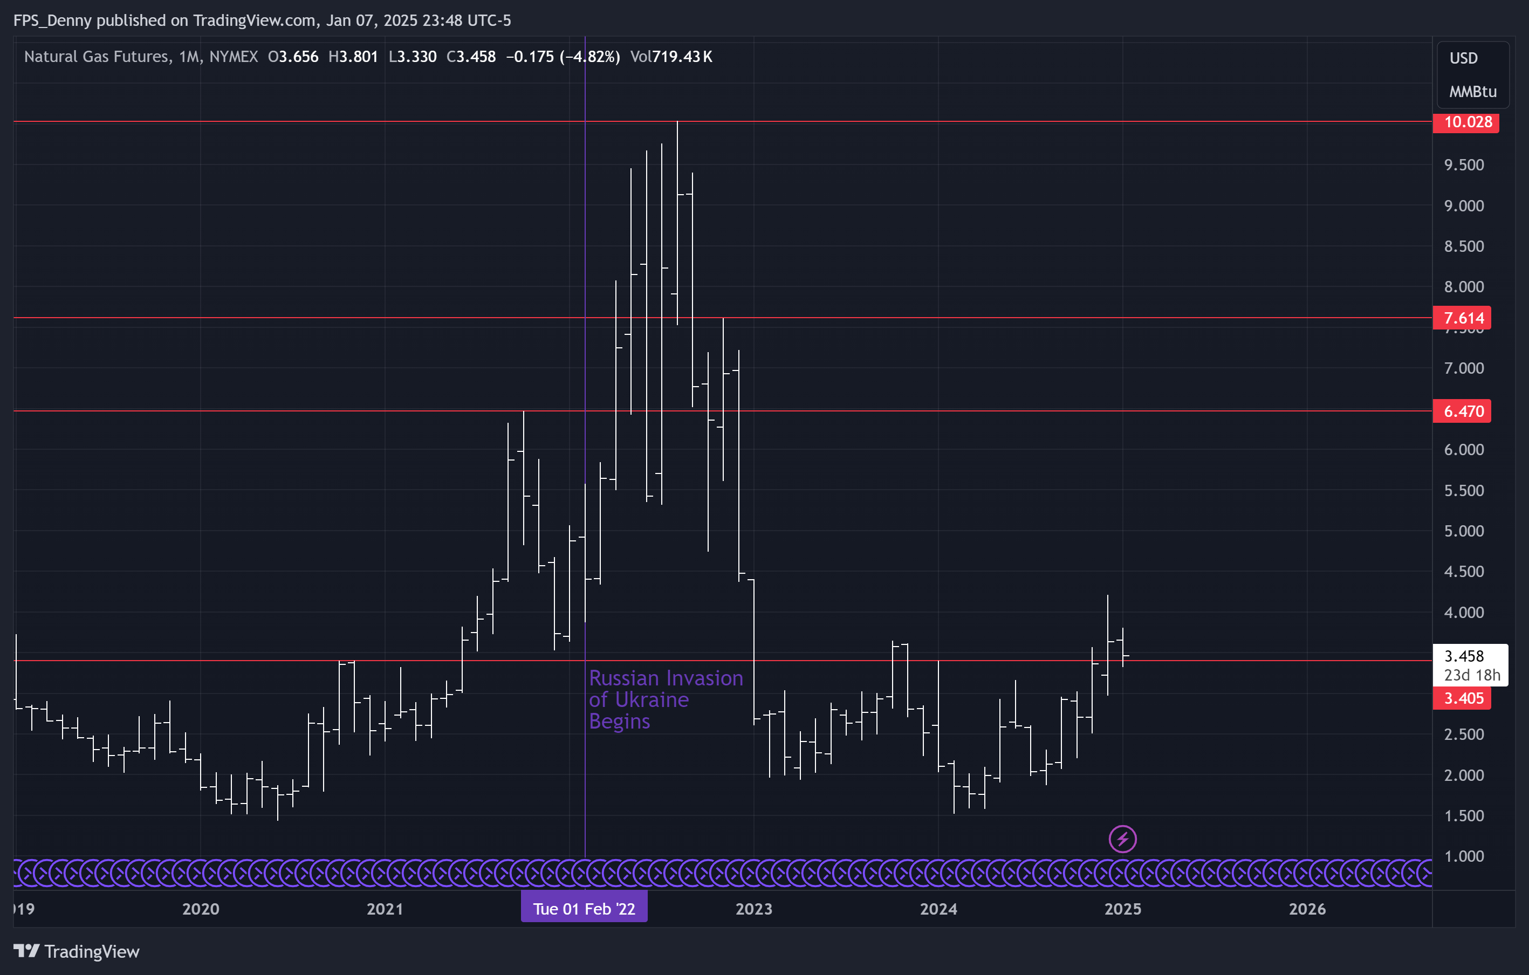The image size is (1529, 975).
Task: Click the Natural Gas Futures symbol title
Action: [x=97, y=57]
